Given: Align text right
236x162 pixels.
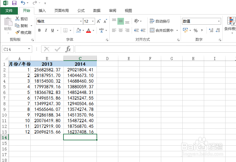Looking at the screenshot, I should (x=127, y=30).
